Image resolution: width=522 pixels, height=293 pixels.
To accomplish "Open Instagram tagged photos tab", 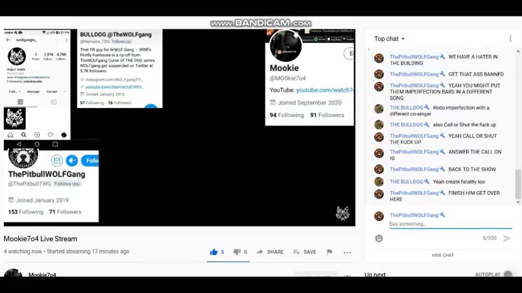I will tap(53, 102).
